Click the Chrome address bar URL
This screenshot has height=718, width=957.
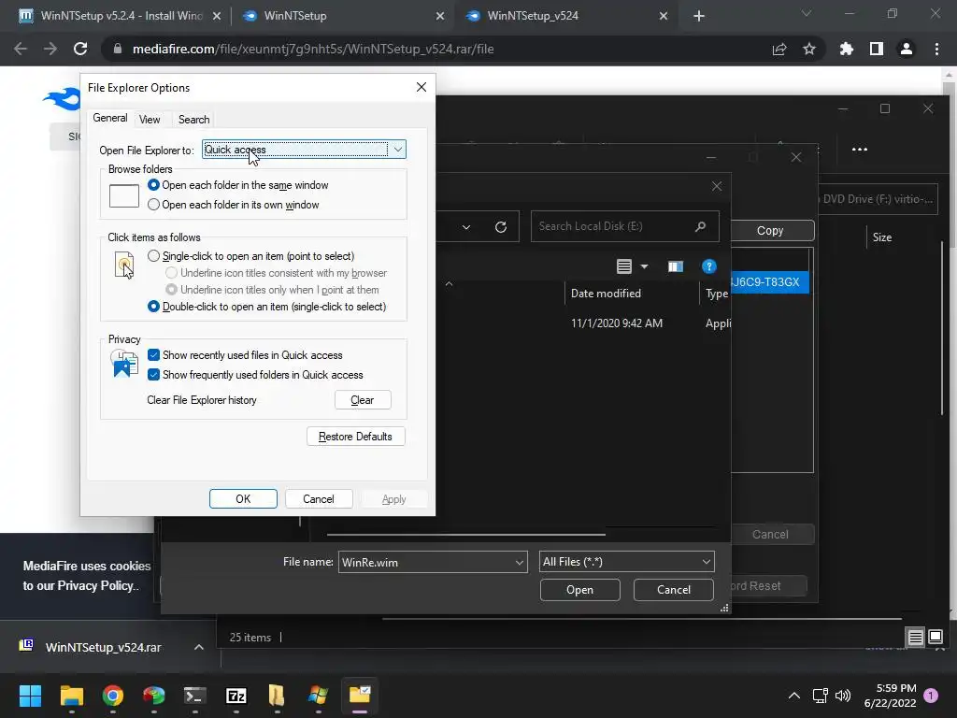pos(313,49)
